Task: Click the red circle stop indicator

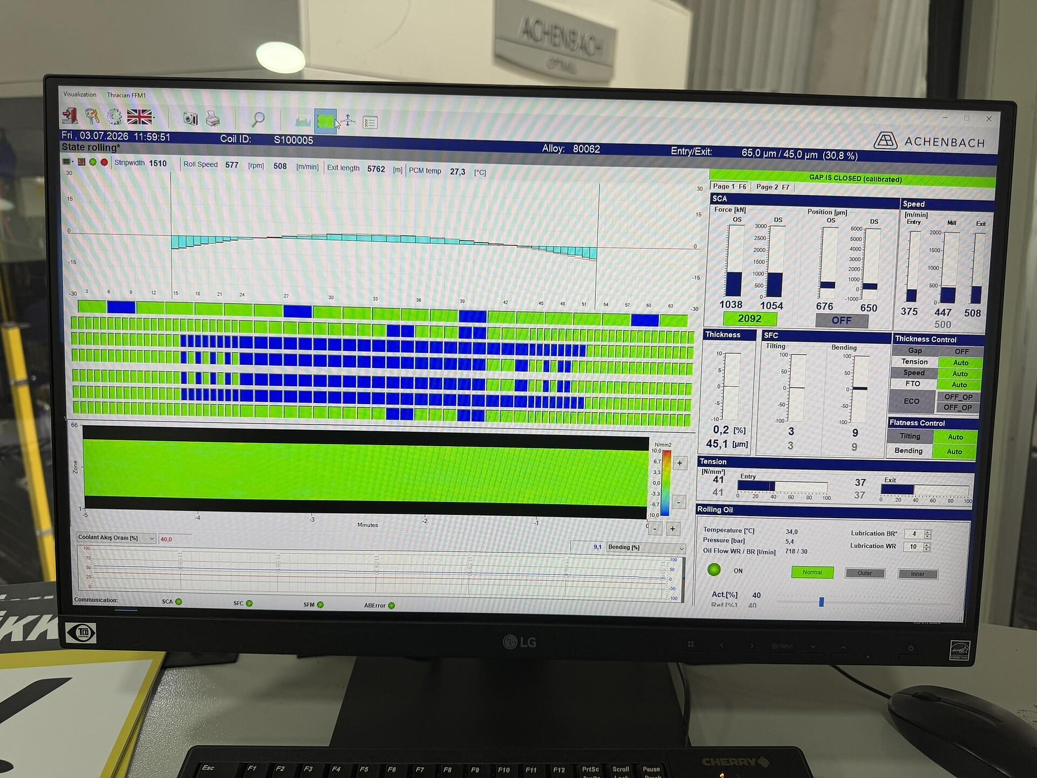Action: [x=104, y=162]
